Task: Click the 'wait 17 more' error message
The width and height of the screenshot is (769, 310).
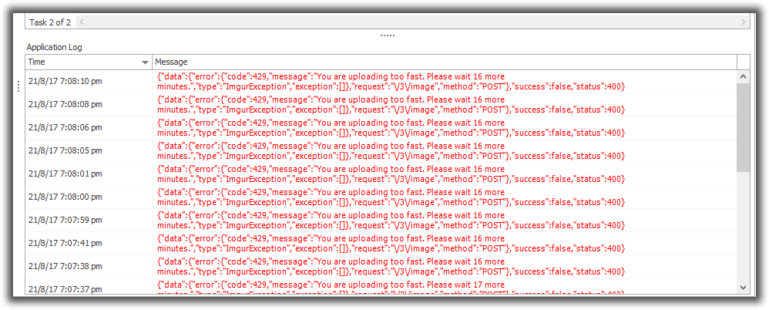Action: coord(391,288)
